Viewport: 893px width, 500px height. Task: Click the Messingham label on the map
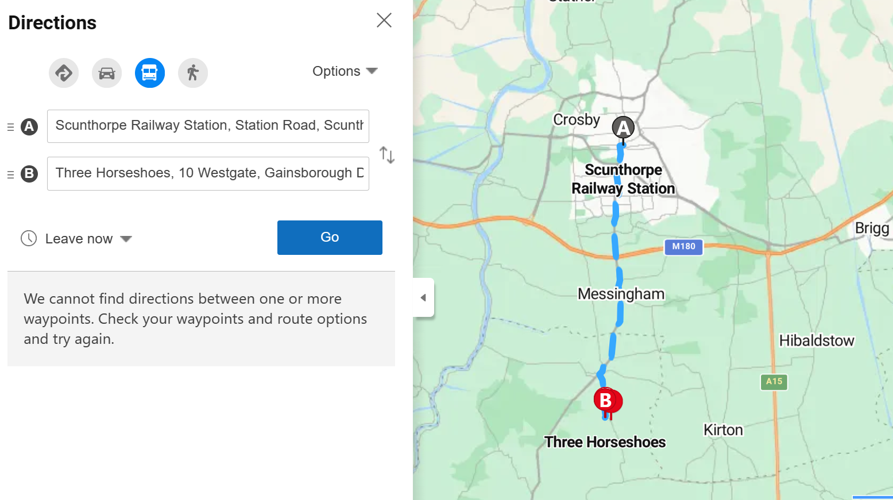[x=621, y=294]
